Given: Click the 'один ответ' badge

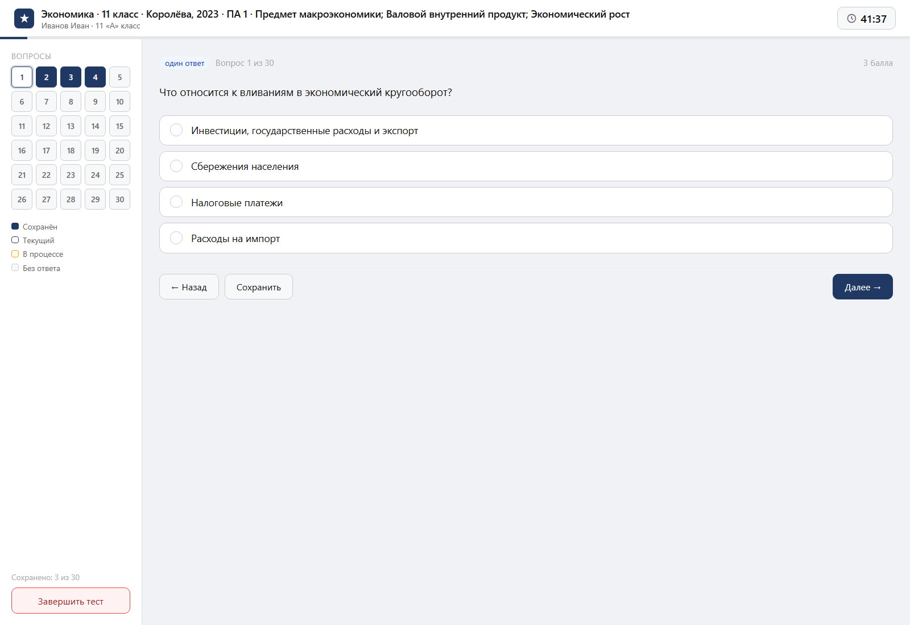Looking at the screenshot, I should (185, 63).
